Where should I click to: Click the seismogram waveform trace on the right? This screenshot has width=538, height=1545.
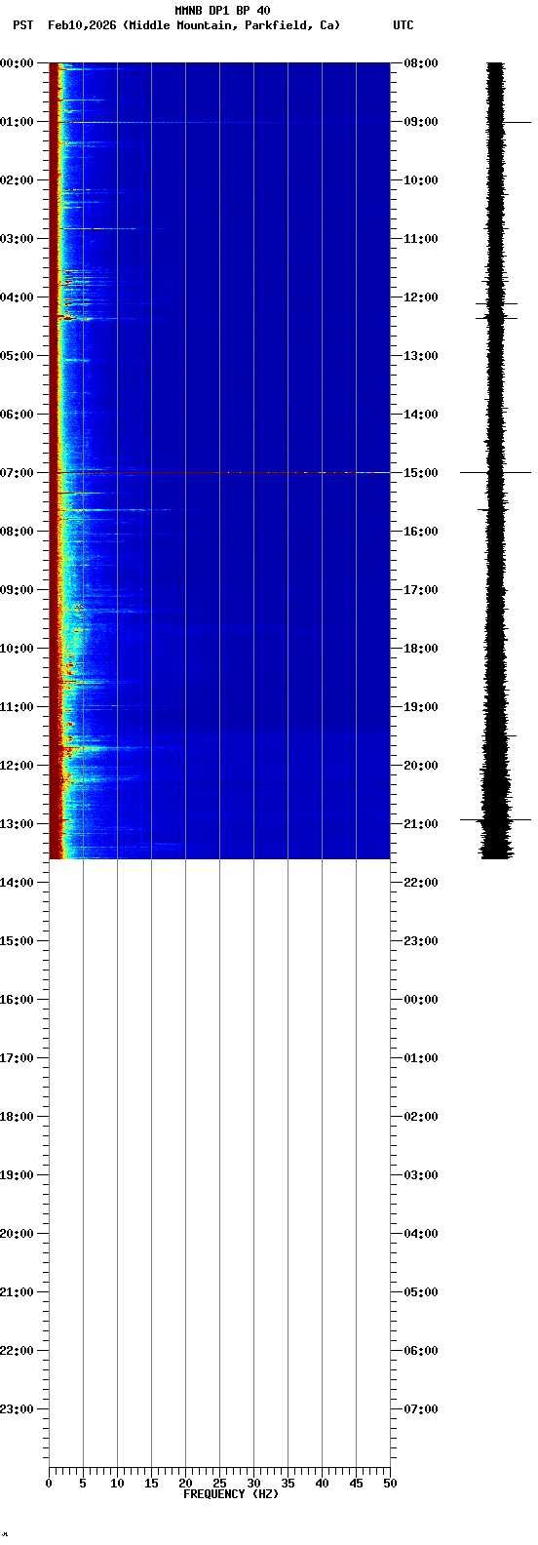point(496,460)
